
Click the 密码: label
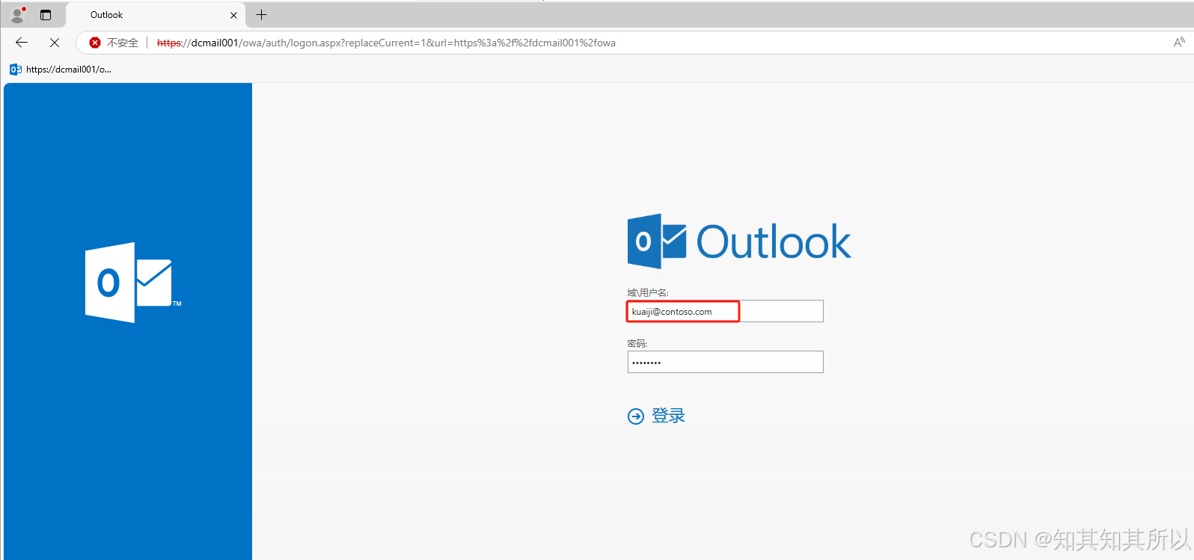(637, 343)
